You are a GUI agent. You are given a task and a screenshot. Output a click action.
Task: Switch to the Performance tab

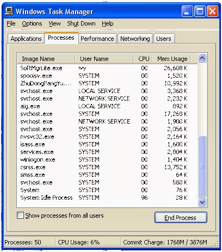pyautogui.click(x=97, y=39)
